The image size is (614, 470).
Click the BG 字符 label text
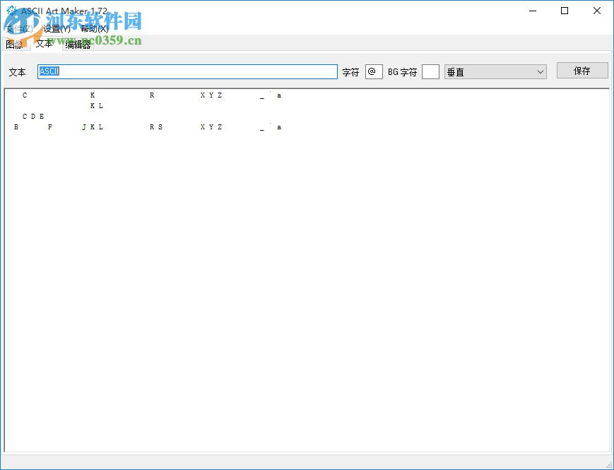tap(404, 71)
